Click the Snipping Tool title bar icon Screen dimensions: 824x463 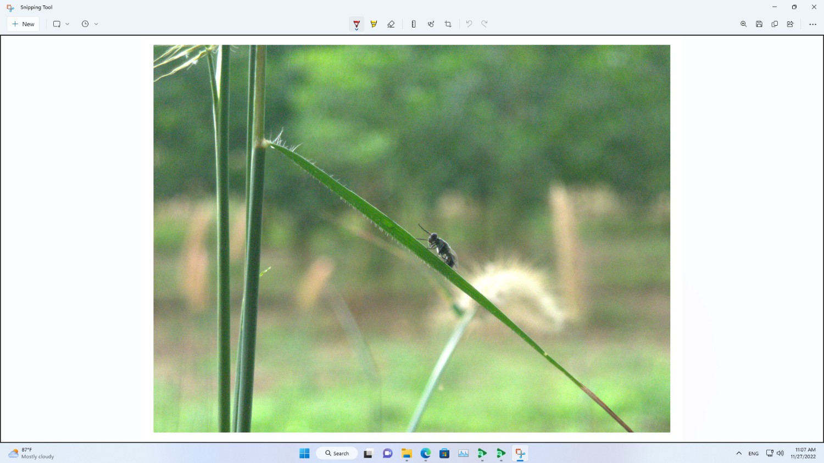click(10, 8)
